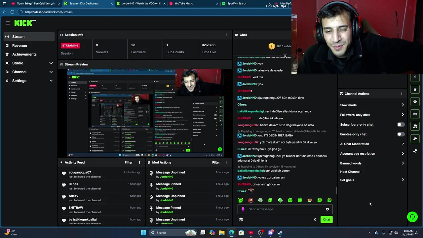Image resolution: width=423 pixels, height=238 pixels.
Task: Switch to the Spotify – Search browser tab
Action: (246, 4)
